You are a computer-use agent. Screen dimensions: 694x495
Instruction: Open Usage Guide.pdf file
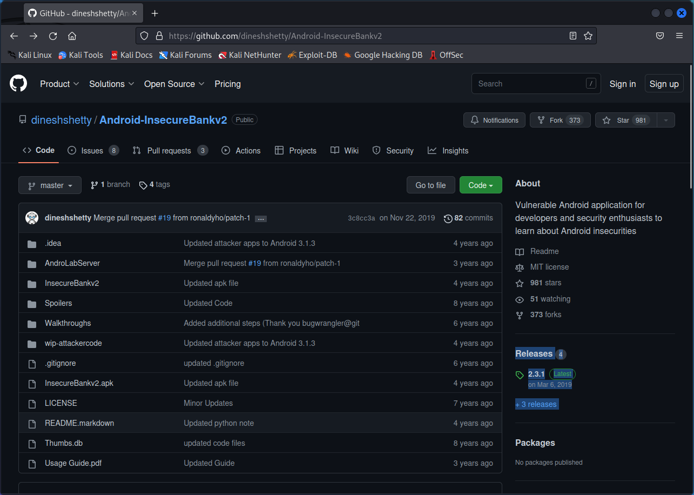point(73,463)
